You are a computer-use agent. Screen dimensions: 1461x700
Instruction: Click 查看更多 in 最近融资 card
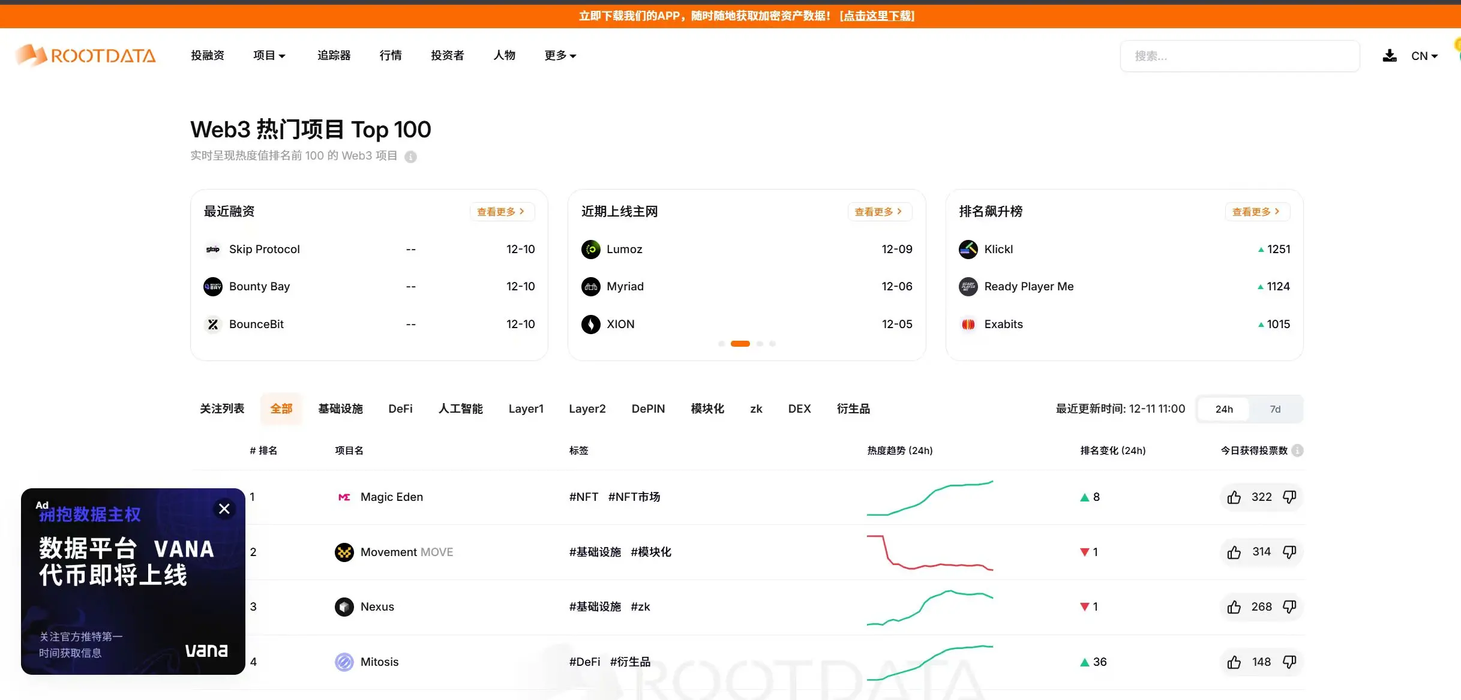pyautogui.click(x=501, y=212)
